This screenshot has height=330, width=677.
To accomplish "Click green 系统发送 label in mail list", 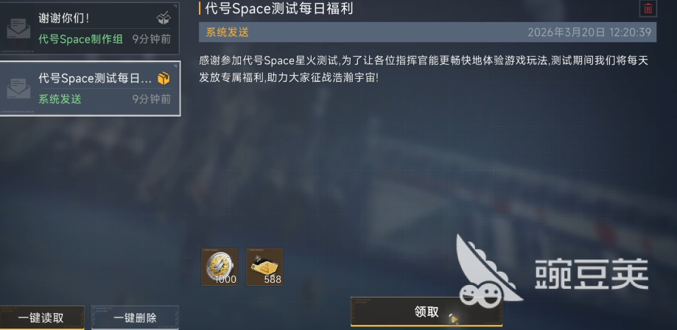I will 60,99.
